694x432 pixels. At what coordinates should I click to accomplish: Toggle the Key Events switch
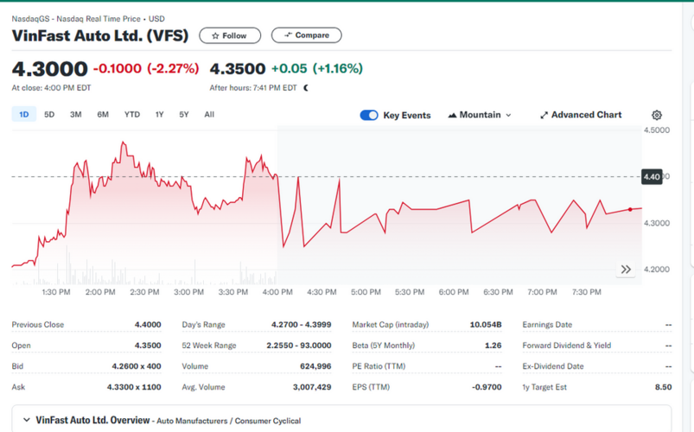(369, 115)
